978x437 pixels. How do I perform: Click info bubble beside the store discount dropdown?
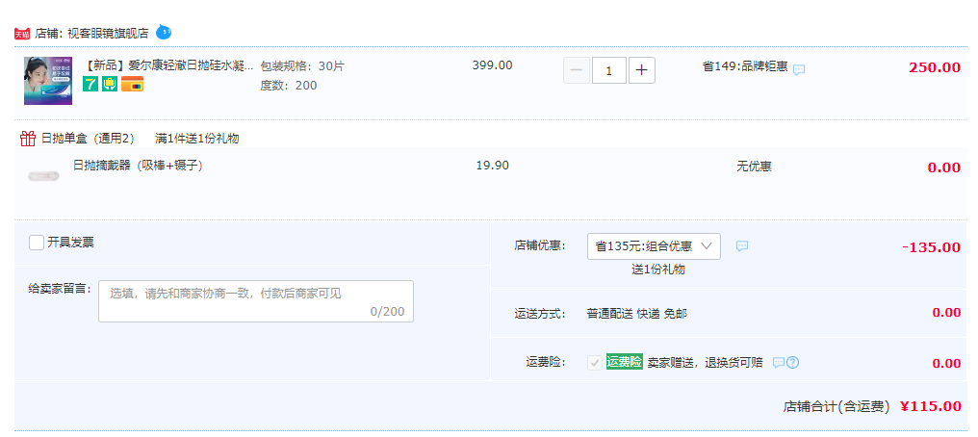point(742,246)
